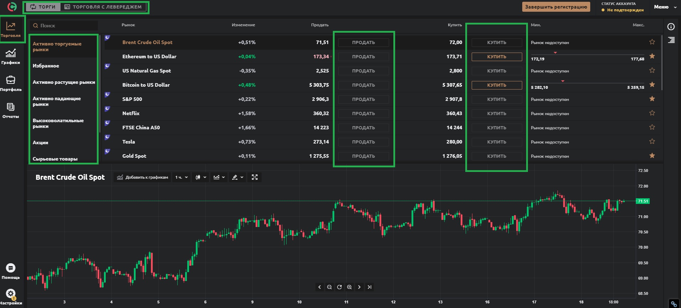This screenshot has width=681, height=308.
Task: Open the Портфель sidebar icon
Action: click(x=11, y=83)
